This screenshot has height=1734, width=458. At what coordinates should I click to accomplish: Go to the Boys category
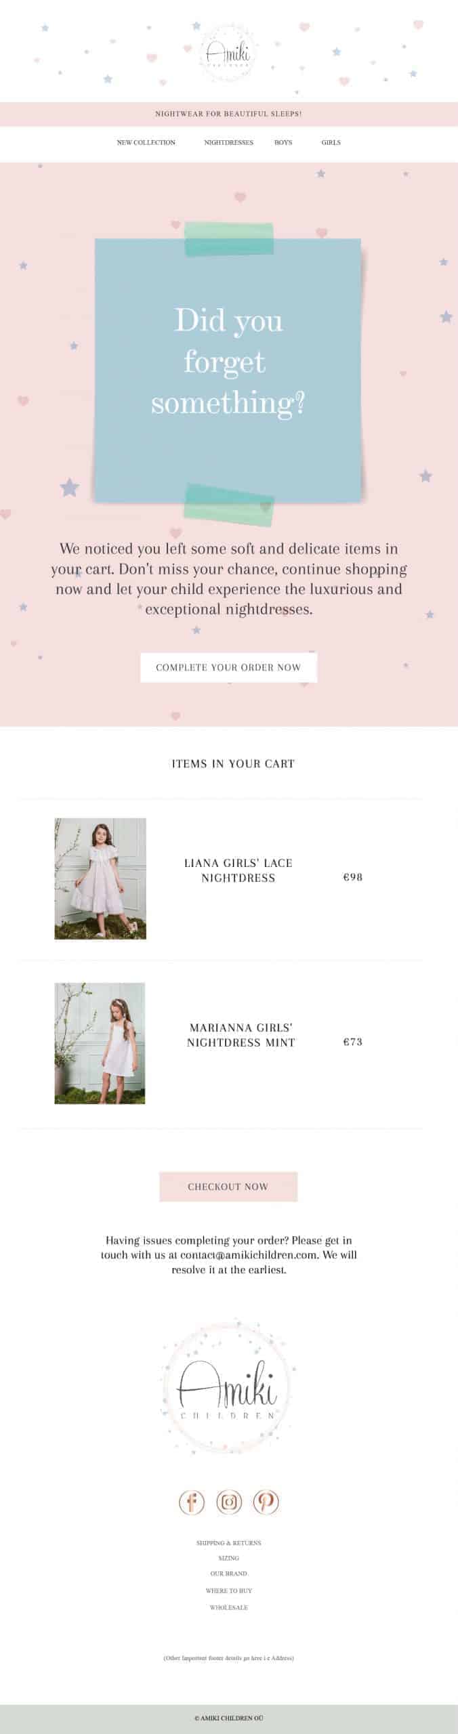pyautogui.click(x=283, y=142)
